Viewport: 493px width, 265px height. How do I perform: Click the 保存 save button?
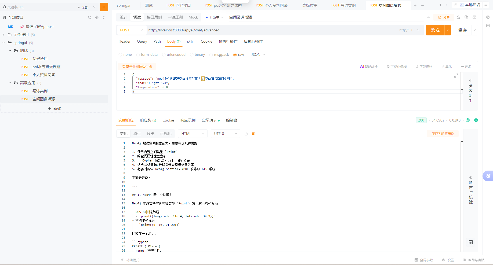(462, 30)
